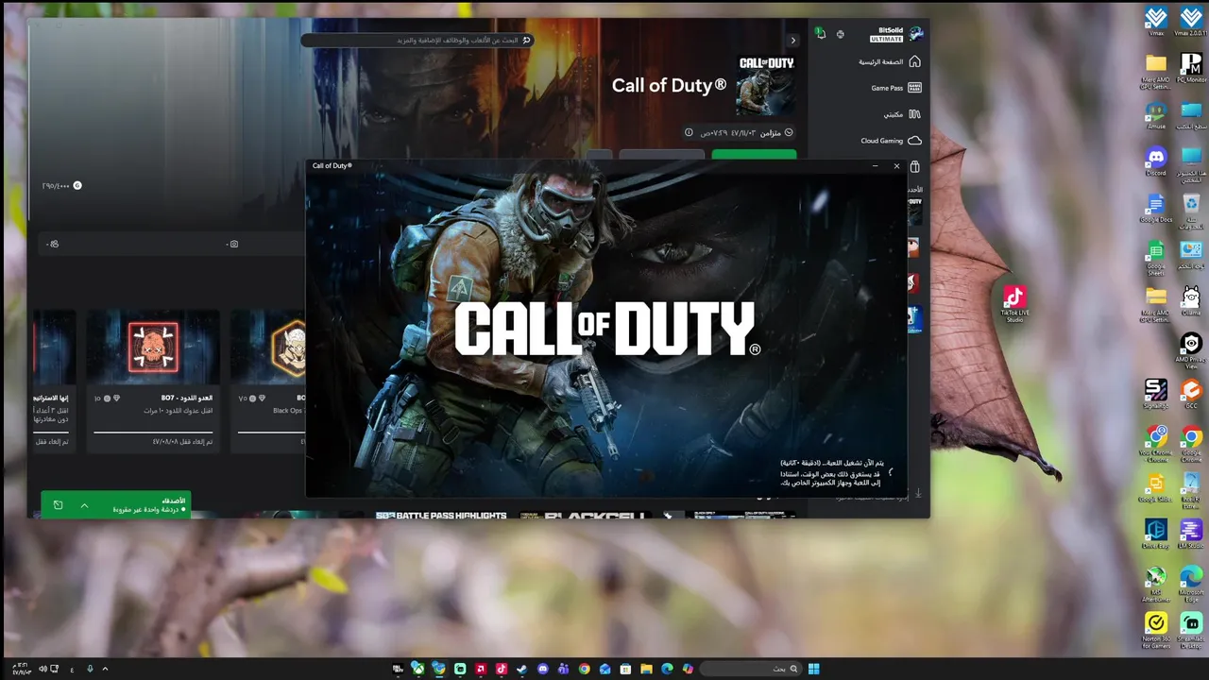
Task: Click the taskbar clock and date
Action: click(x=21, y=669)
